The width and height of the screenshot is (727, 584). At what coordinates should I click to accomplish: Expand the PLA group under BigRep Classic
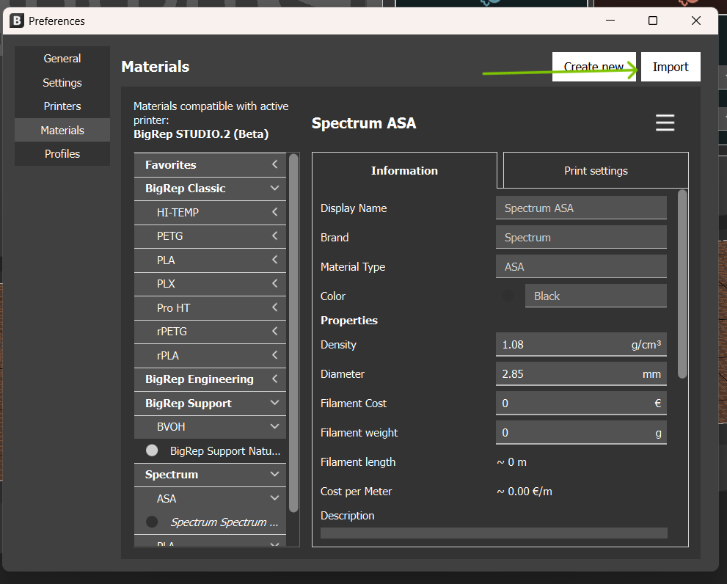210,260
